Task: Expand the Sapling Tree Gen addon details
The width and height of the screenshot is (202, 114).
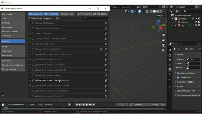Action: coord(30,80)
